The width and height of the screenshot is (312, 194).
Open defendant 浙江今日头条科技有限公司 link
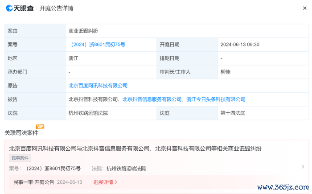click(x=216, y=99)
